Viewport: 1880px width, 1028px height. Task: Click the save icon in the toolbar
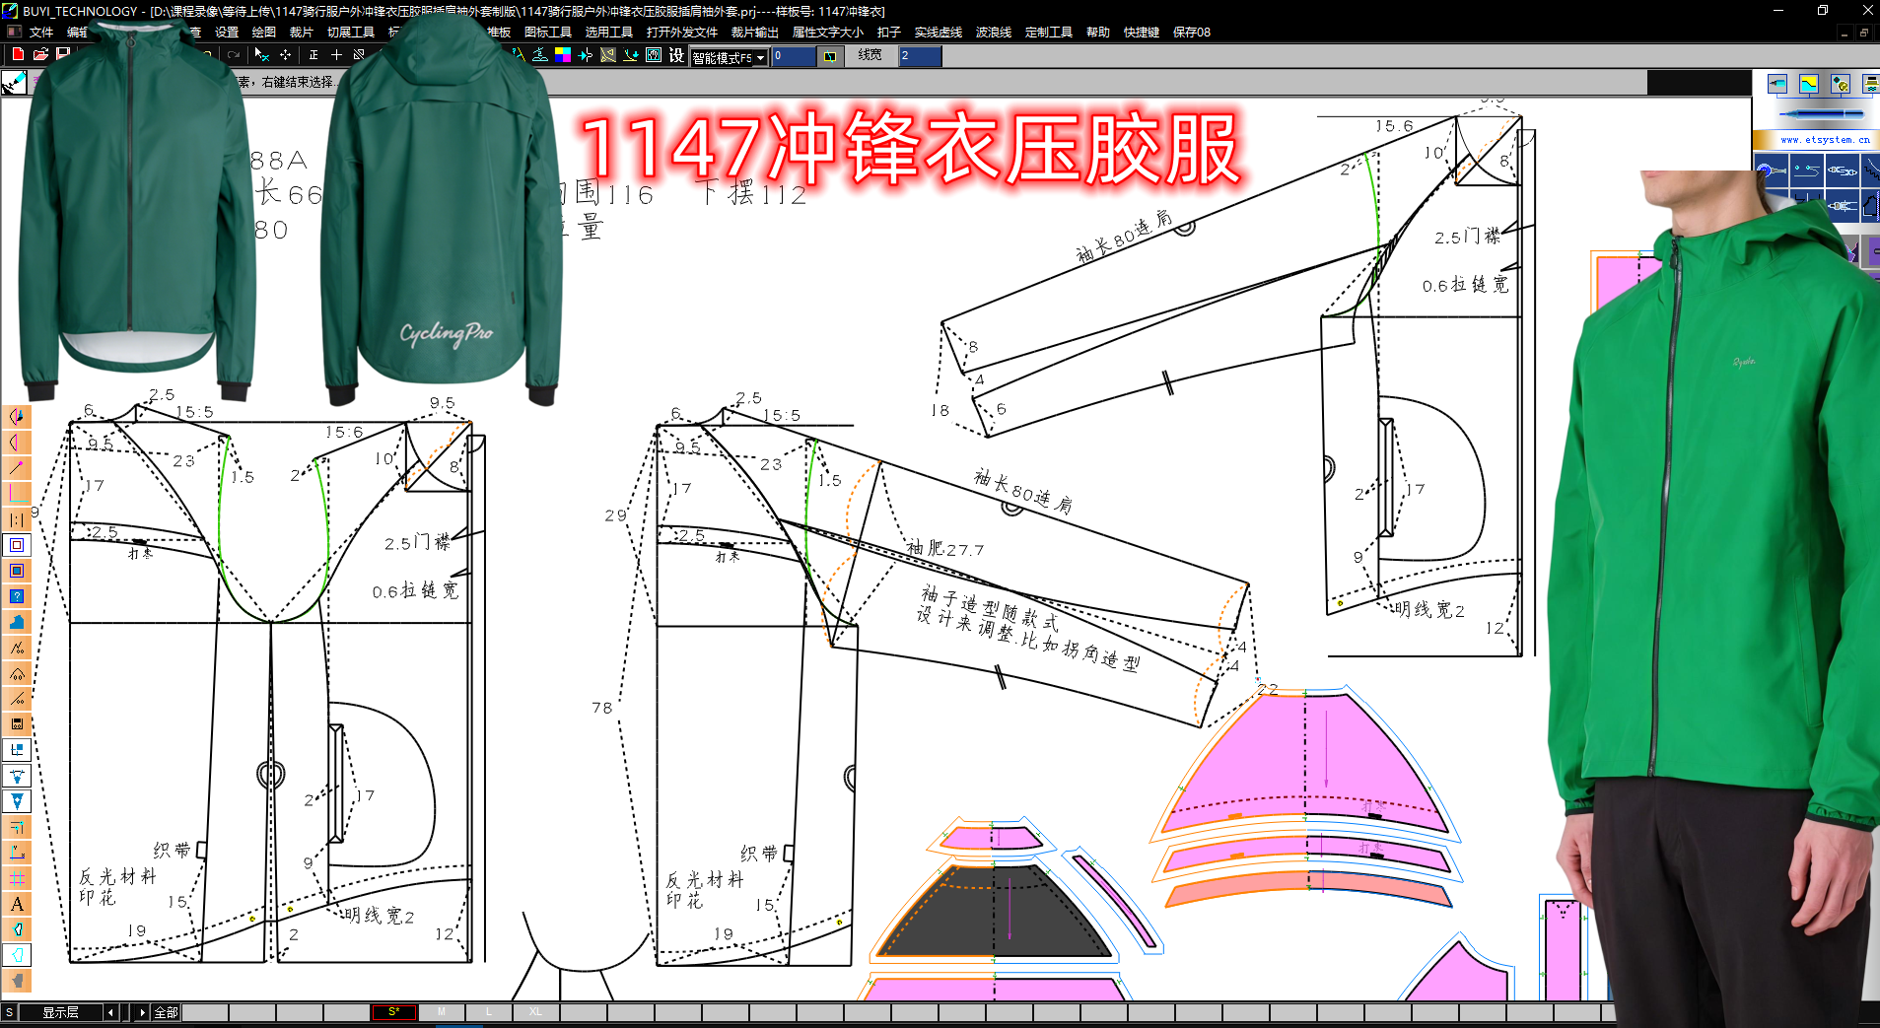pyautogui.click(x=63, y=55)
